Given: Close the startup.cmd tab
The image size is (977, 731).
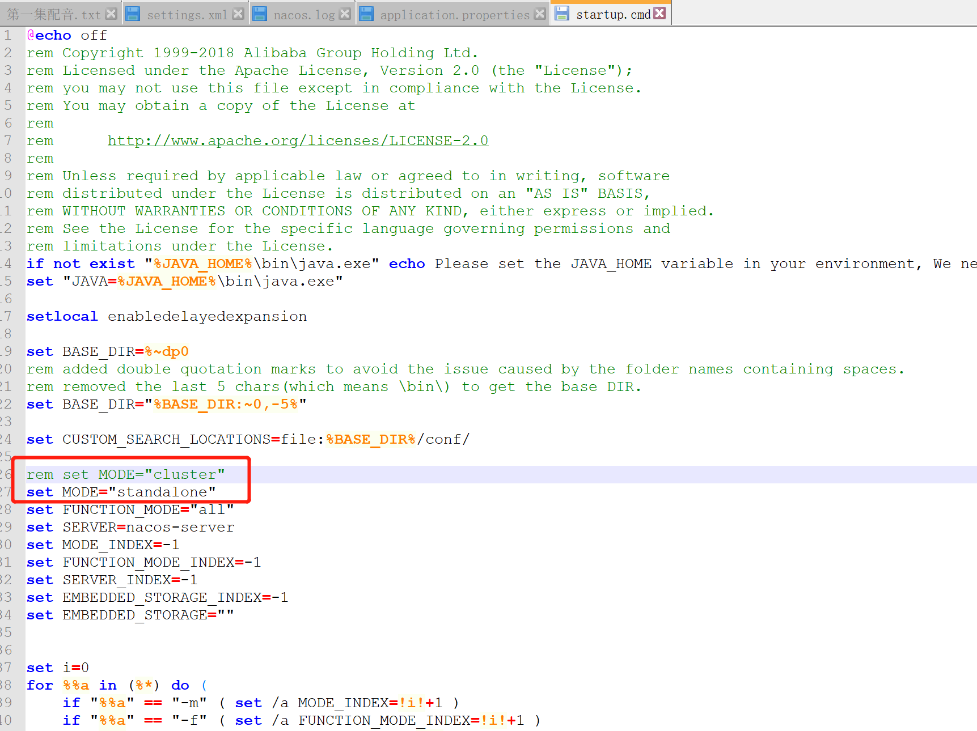Looking at the screenshot, I should click(659, 12).
